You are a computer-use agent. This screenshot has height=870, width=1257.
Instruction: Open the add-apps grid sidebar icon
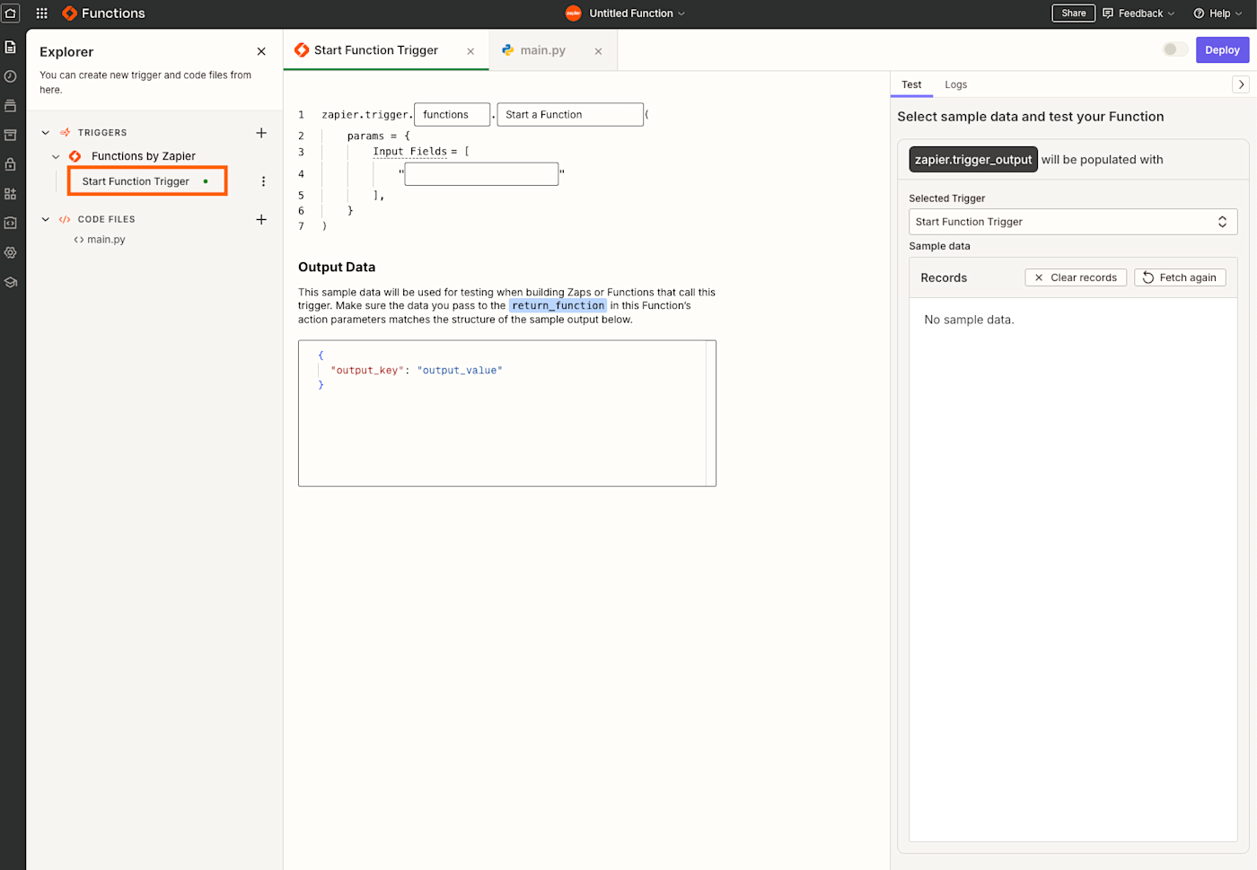pos(11,194)
